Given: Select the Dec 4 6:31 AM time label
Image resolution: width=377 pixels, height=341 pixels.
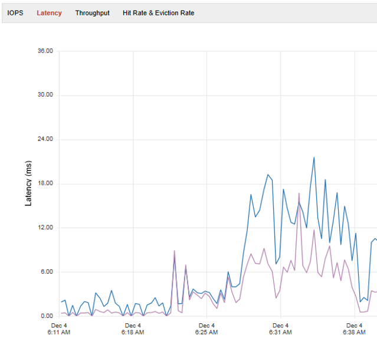Looking at the screenshot, I should (280, 329).
